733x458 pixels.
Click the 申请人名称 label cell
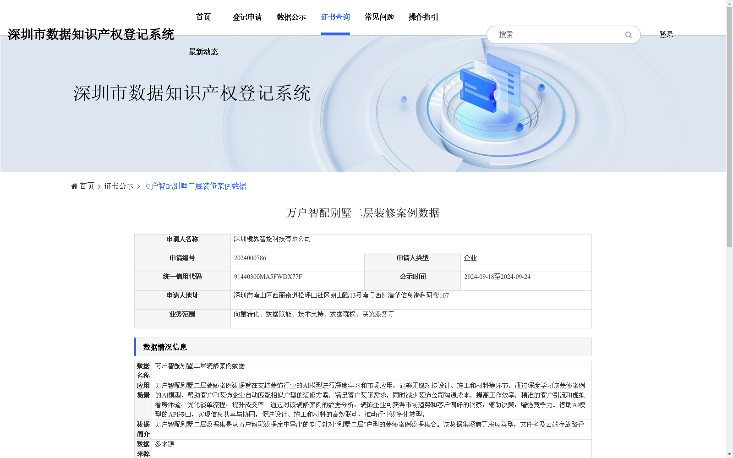(182, 244)
